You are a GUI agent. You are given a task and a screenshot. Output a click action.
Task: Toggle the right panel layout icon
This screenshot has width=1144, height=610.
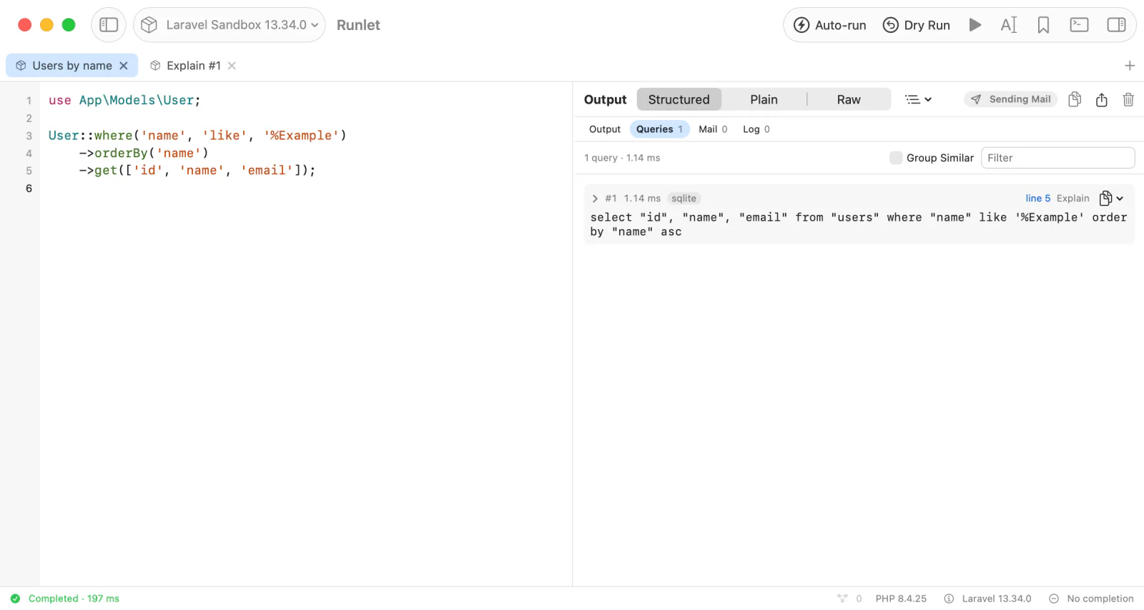(1116, 25)
